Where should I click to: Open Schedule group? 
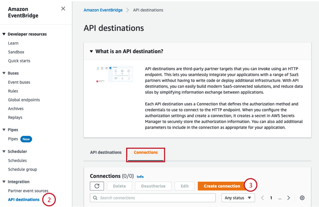(23, 169)
